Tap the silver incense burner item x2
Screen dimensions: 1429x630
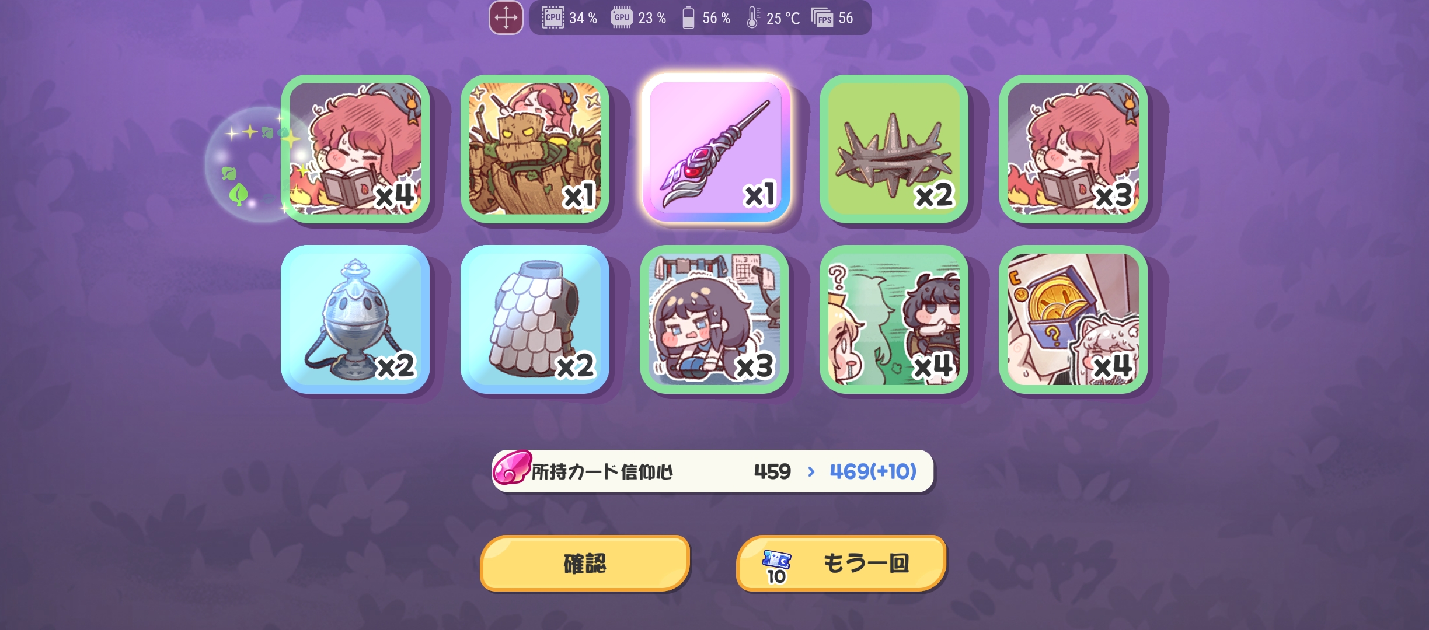tap(355, 319)
